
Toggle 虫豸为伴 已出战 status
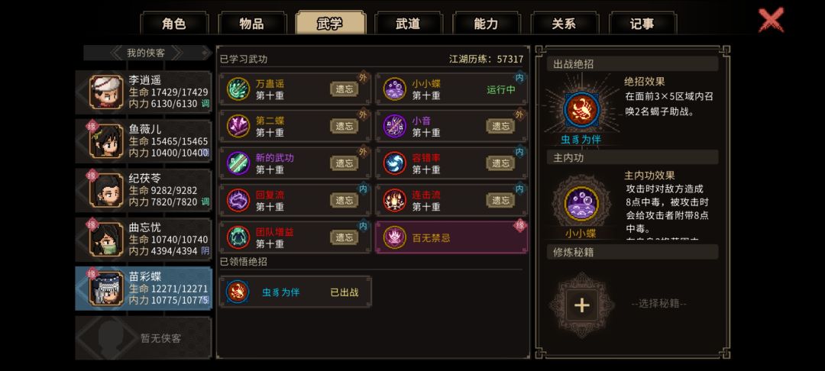coord(344,292)
